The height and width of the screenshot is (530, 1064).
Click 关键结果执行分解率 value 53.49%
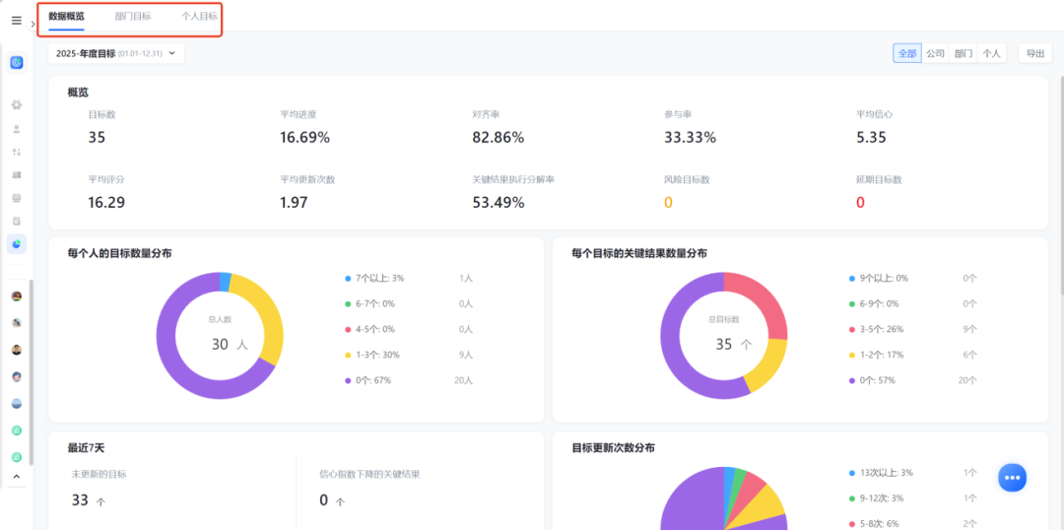499,202
